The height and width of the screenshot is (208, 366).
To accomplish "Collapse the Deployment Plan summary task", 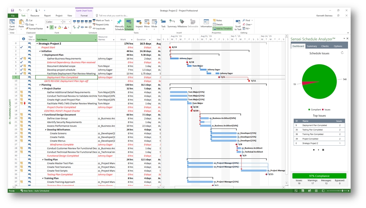I will point(43,55).
